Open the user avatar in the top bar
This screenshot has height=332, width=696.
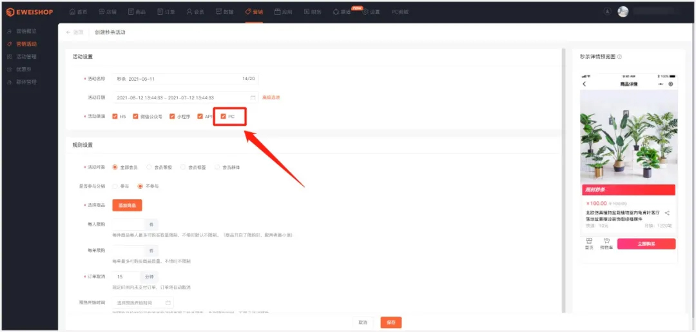point(623,12)
